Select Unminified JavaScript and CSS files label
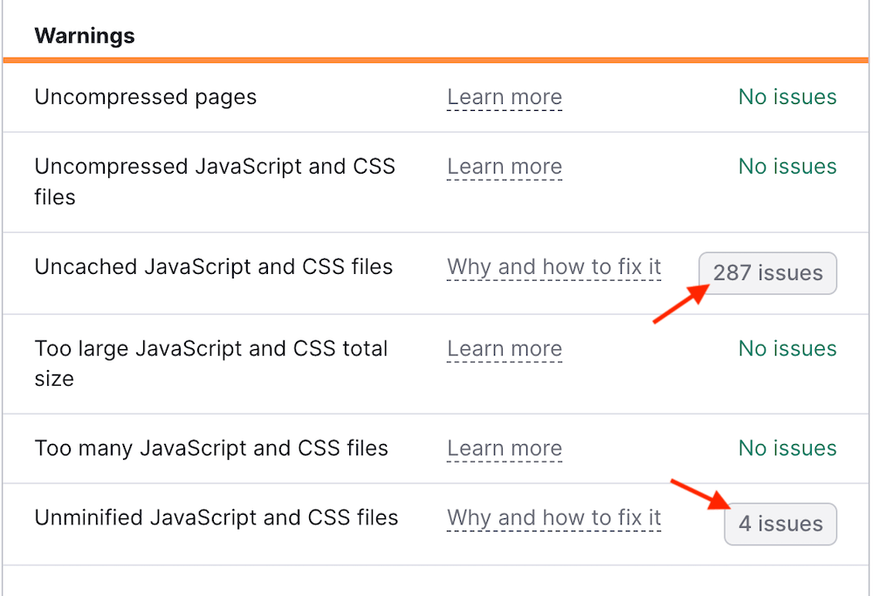This screenshot has height=596, width=873. 217,517
